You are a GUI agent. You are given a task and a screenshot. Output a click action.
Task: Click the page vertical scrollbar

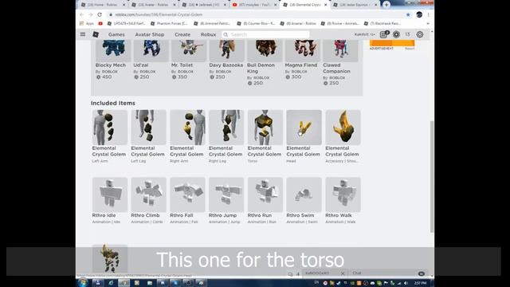[x=432, y=177]
